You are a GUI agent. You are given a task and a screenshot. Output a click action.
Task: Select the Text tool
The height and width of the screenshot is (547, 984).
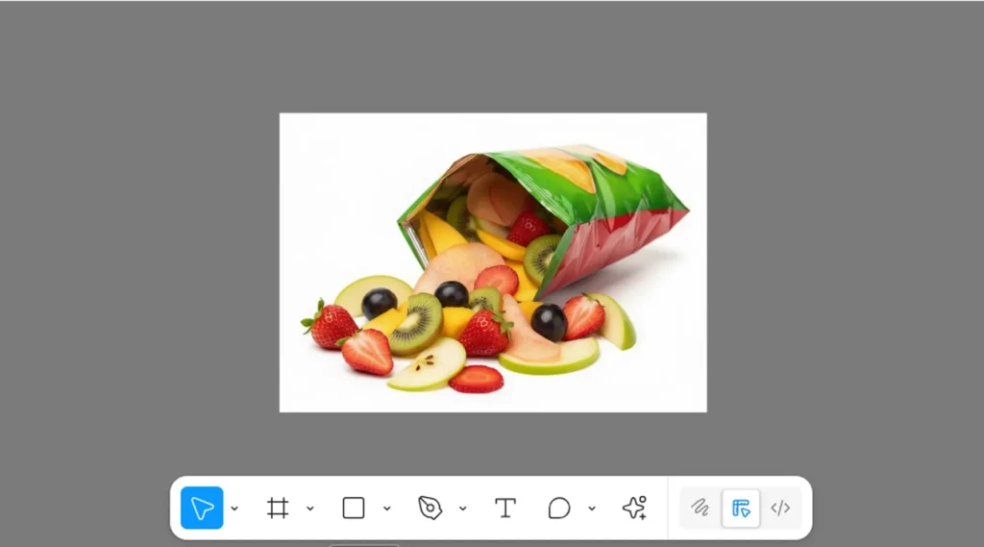click(505, 508)
